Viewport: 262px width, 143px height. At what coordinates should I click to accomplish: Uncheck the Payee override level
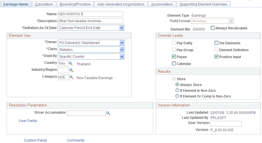[x=174, y=57]
